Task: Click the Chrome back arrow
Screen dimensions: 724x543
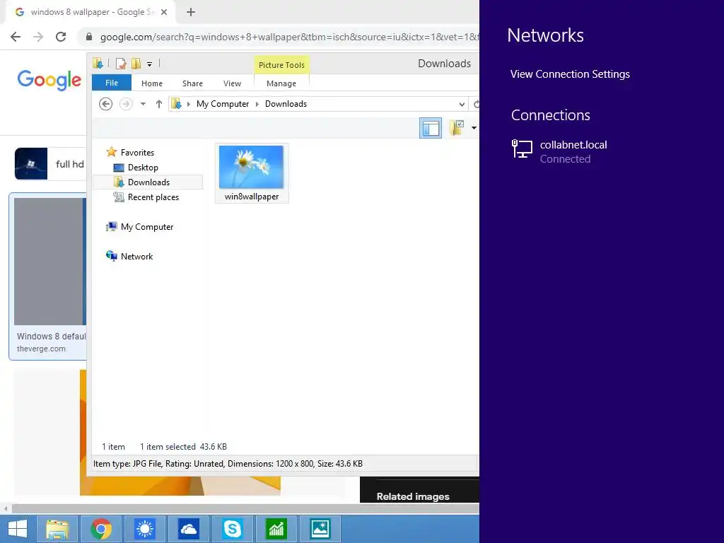Action: click(16, 37)
